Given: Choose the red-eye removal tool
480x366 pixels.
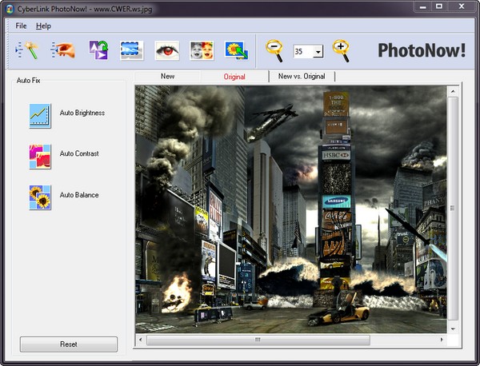Looking at the screenshot, I should pyautogui.click(x=166, y=50).
